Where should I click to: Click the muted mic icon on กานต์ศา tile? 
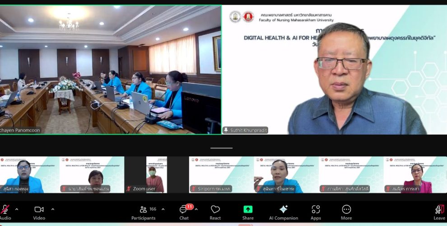point(323,188)
